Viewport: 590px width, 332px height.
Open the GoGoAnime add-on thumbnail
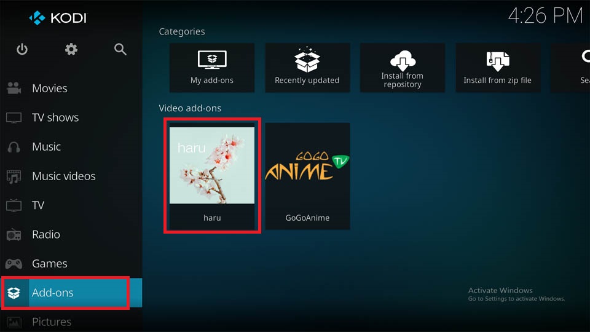pyautogui.click(x=307, y=165)
